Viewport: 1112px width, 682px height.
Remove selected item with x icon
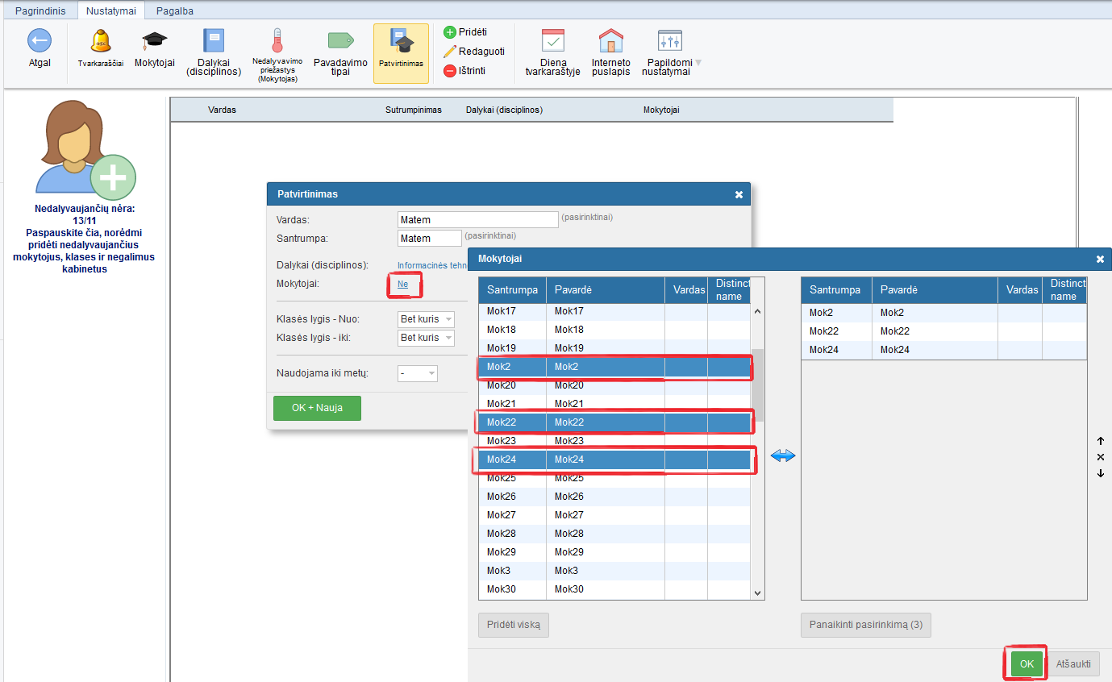click(1100, 457)
